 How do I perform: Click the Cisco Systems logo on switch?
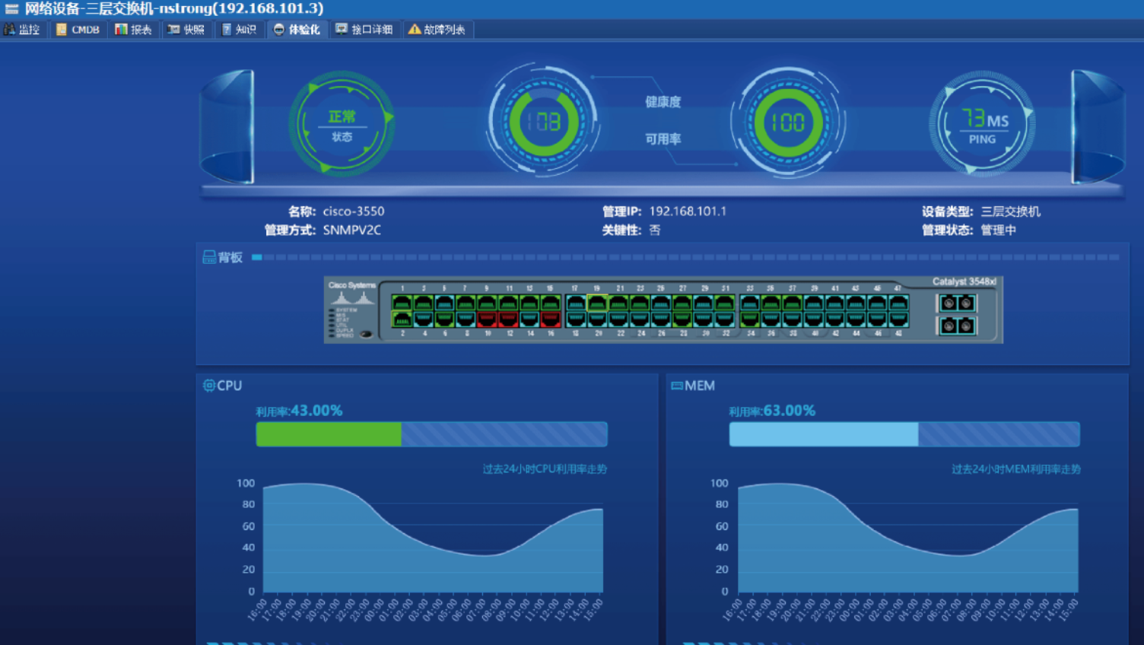(352, 294)
